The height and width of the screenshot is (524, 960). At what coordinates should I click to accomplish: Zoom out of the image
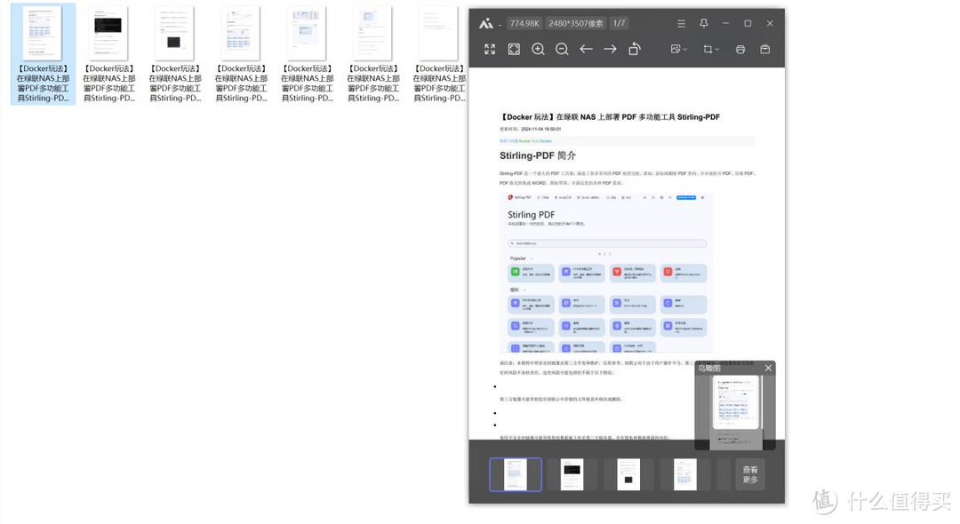(562, 50)
